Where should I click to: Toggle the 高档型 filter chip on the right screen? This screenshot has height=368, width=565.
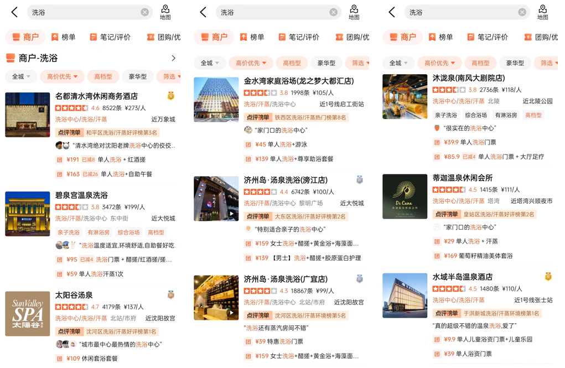coord(481,63)
